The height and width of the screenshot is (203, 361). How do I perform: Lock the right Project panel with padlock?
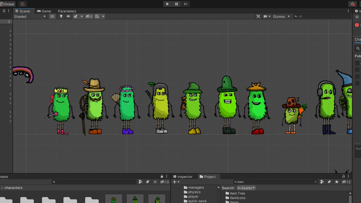tap(344, 177)
